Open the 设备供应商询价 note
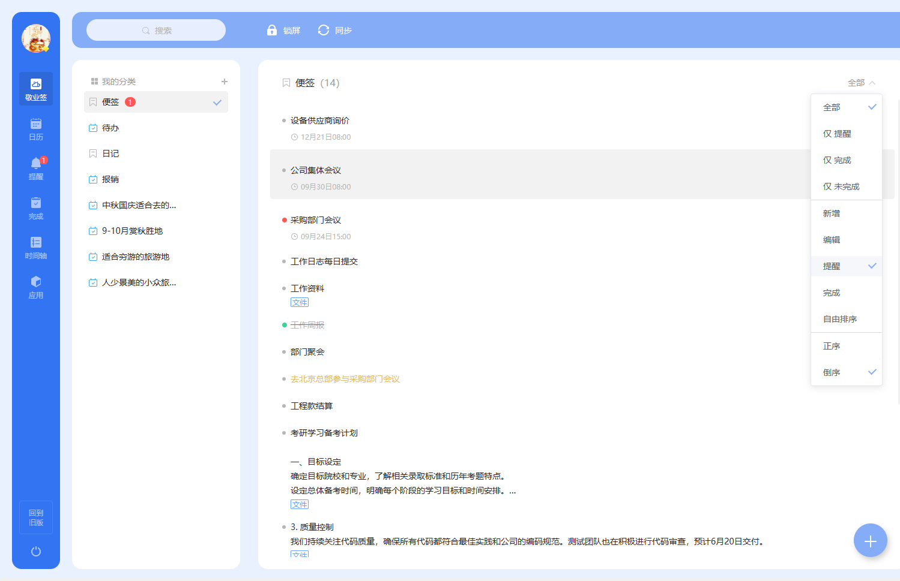 tap(320, 121)
